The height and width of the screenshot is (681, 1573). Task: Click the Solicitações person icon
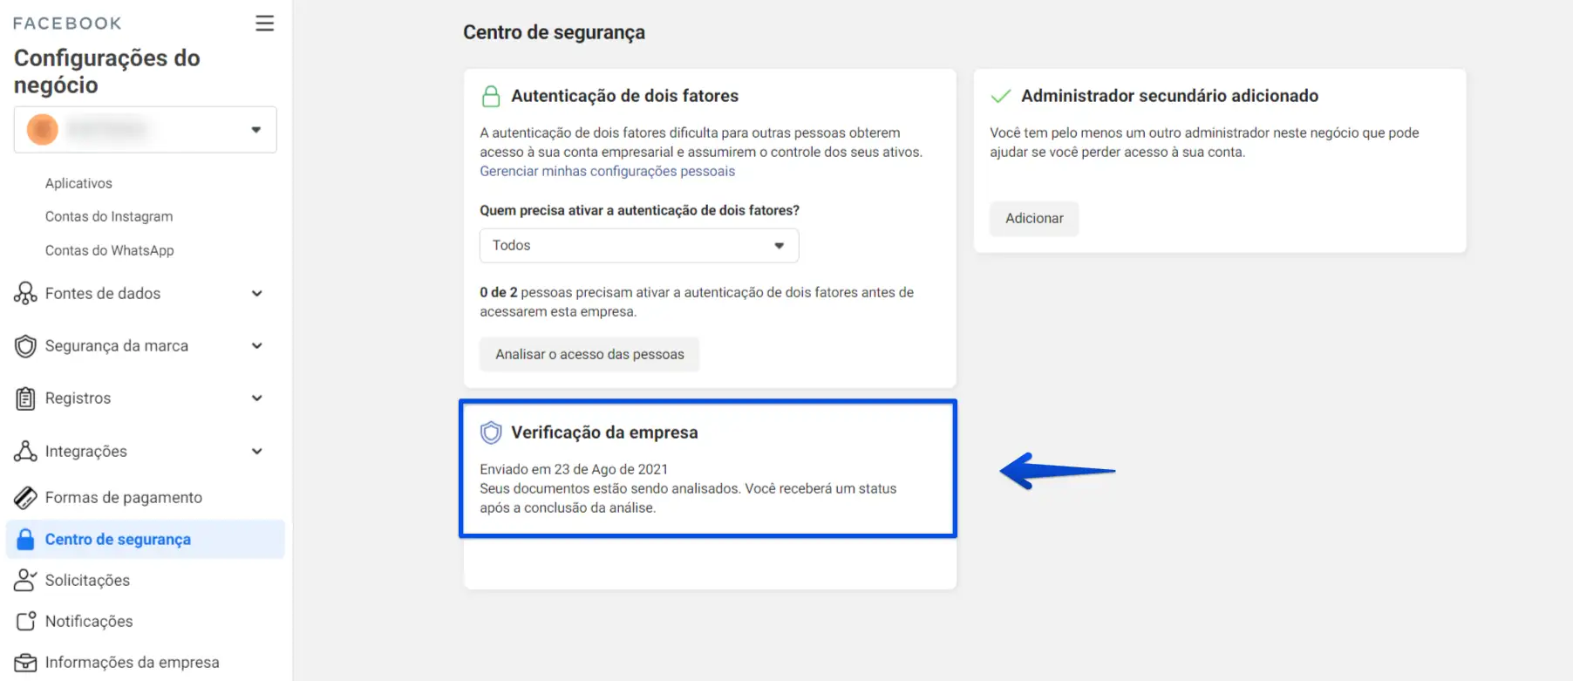[x=25, y=580]
